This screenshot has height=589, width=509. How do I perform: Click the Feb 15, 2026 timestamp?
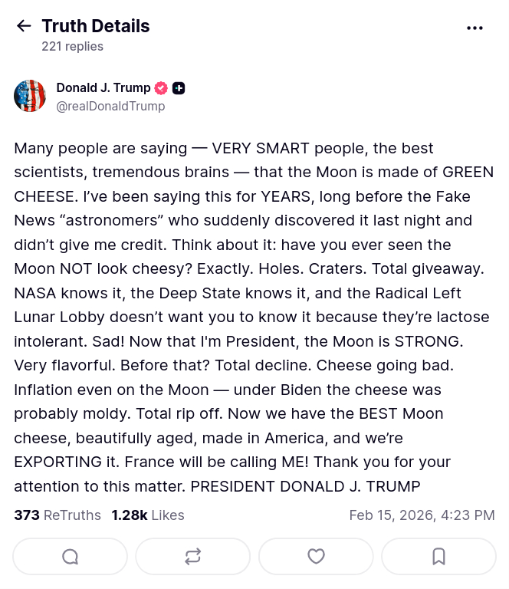pos(422,515)
